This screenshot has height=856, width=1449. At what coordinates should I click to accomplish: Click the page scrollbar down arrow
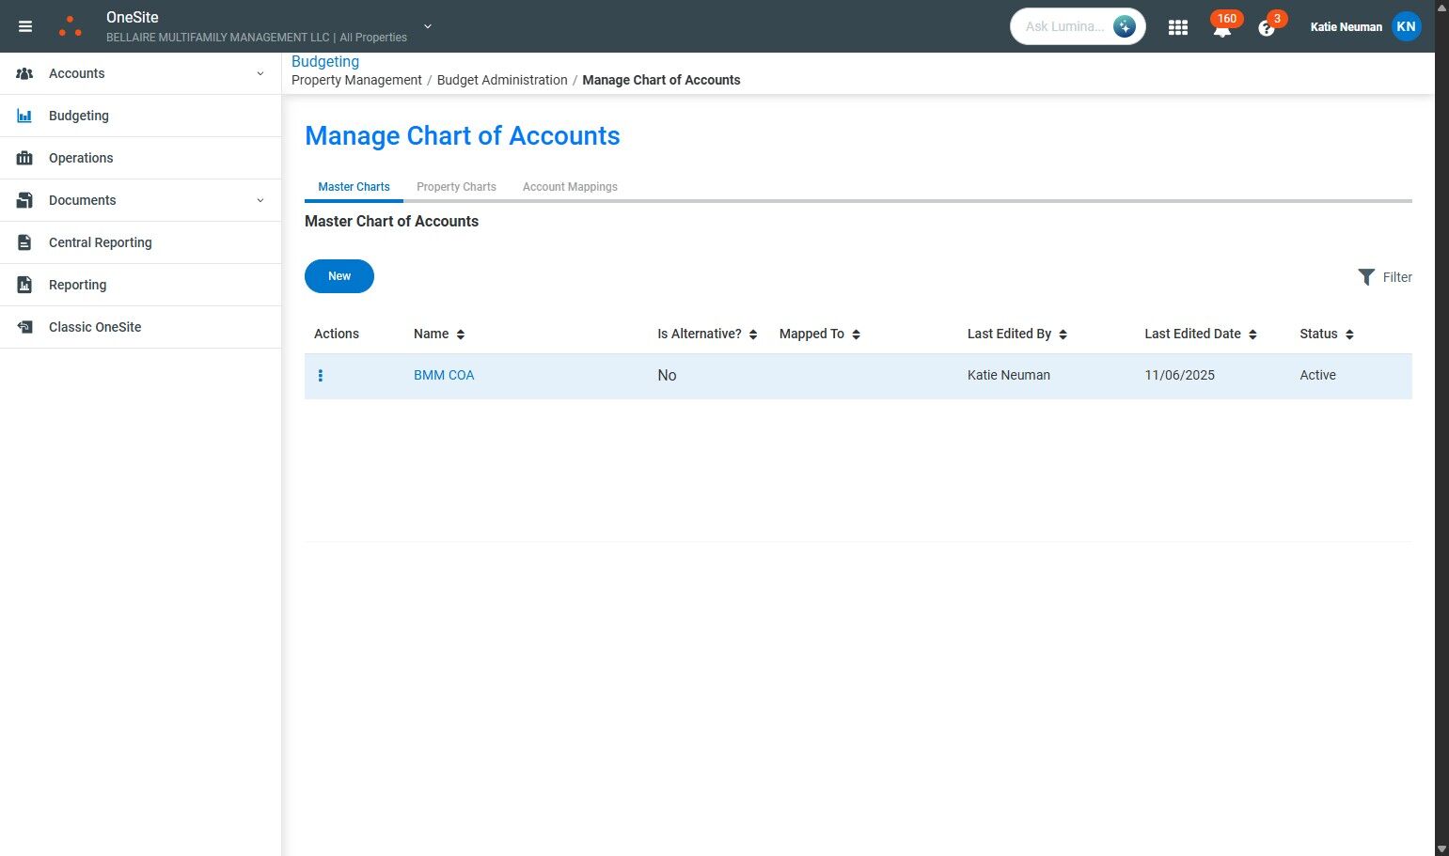1442,848
